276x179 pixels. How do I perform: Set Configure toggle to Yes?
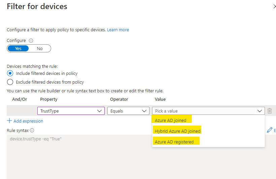[18, 48]
